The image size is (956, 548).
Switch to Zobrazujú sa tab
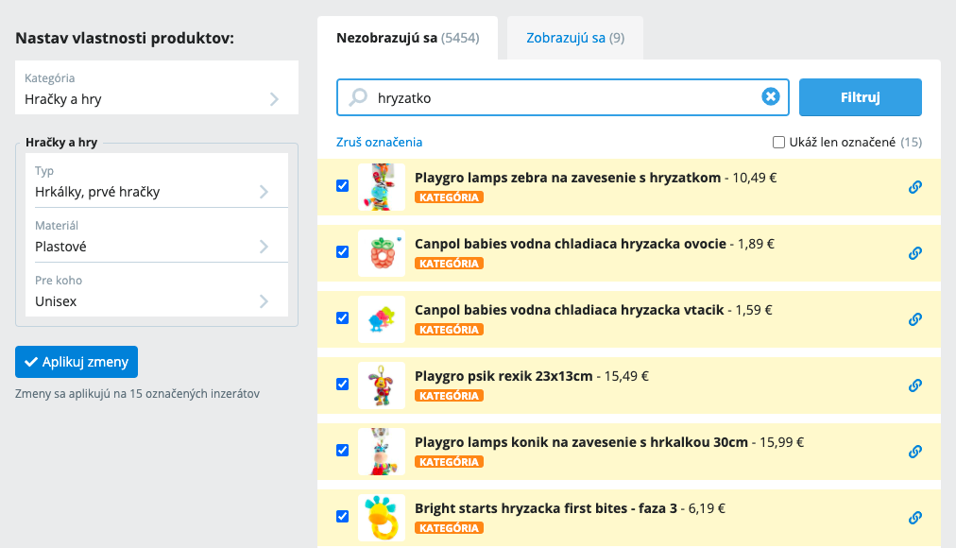click(x=575, y=38)
